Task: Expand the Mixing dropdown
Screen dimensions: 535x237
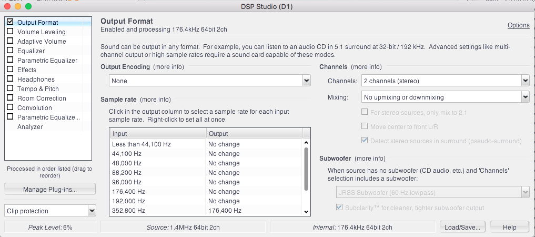Action: click(445, 97)
